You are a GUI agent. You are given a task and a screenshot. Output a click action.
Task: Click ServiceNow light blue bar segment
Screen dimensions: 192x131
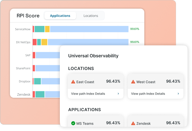point(89,29)
